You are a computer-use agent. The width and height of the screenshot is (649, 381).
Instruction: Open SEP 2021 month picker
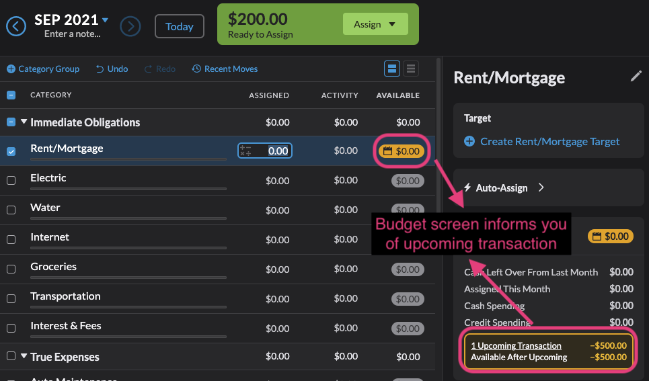coord(71,19)
